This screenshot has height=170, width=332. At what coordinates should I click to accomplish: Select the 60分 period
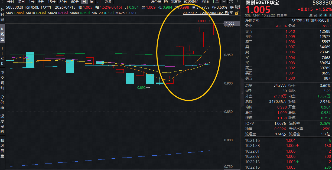click(75, 2)
